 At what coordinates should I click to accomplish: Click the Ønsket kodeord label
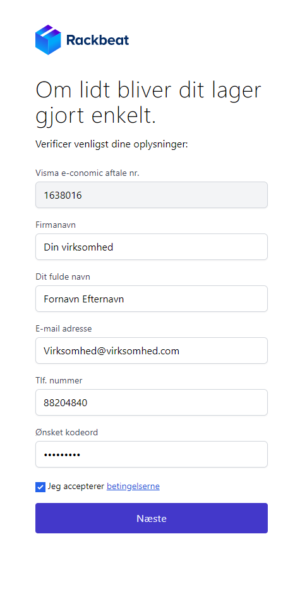point(66,432)
